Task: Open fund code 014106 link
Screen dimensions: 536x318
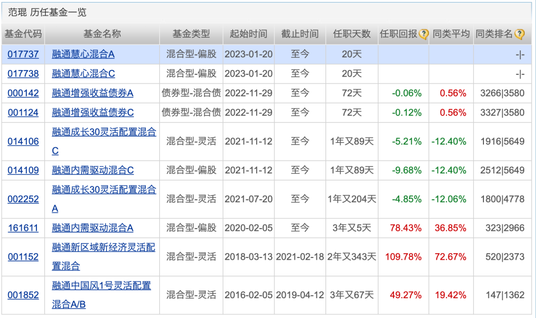Action: [x=23, y=141]
